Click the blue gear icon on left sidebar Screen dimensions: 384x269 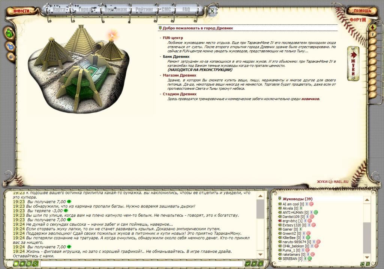point(10,47)
